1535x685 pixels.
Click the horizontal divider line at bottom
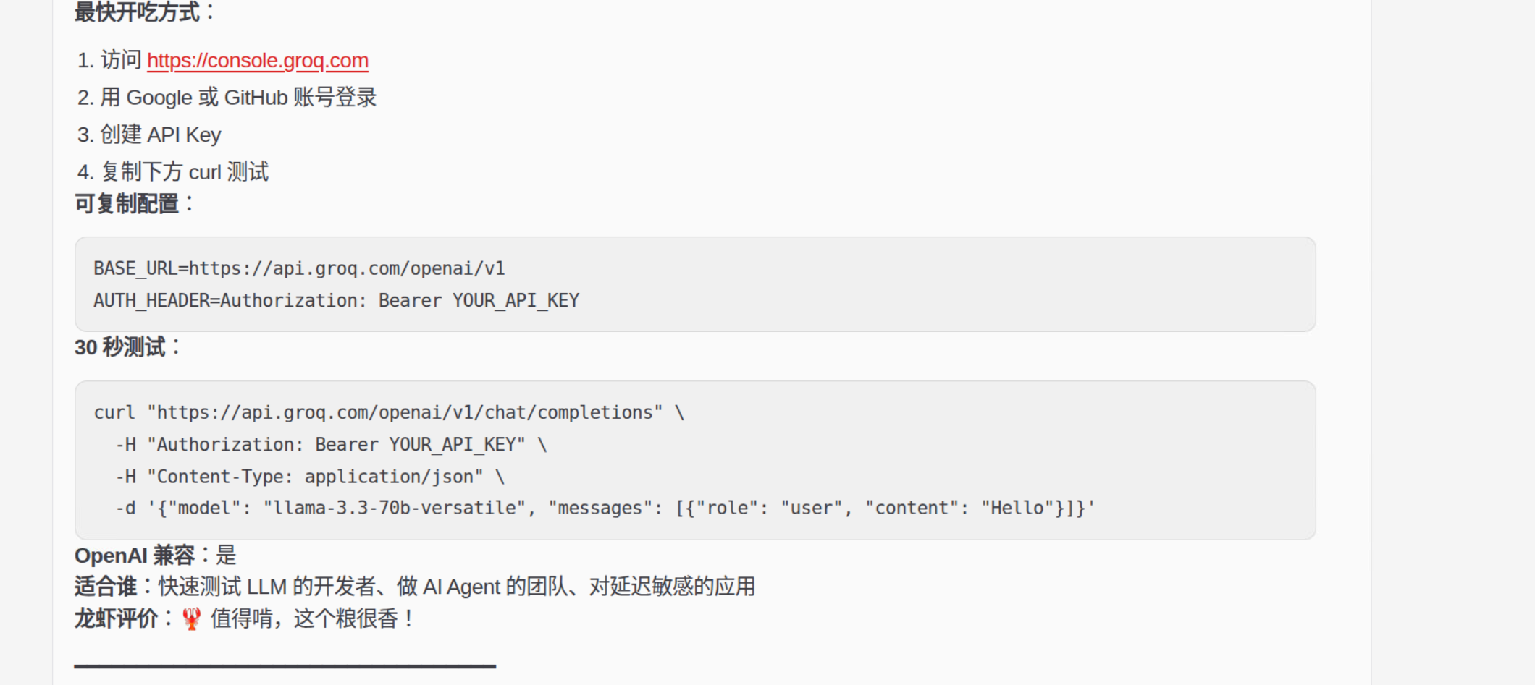coord(285,665)
